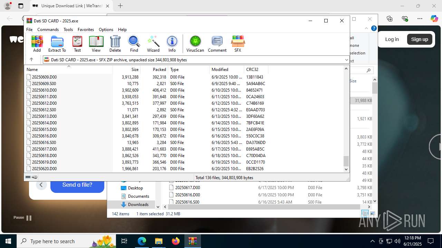442x248 pixels.
Task: Open a new Edge tab
Action: click(x=120, y=6)
